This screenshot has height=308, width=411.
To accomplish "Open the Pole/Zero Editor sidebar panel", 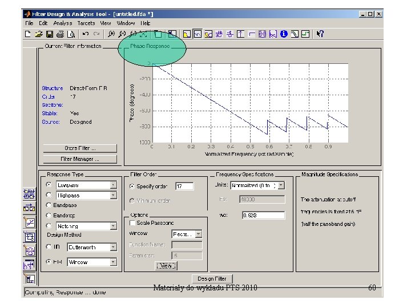I will point(29,251).
